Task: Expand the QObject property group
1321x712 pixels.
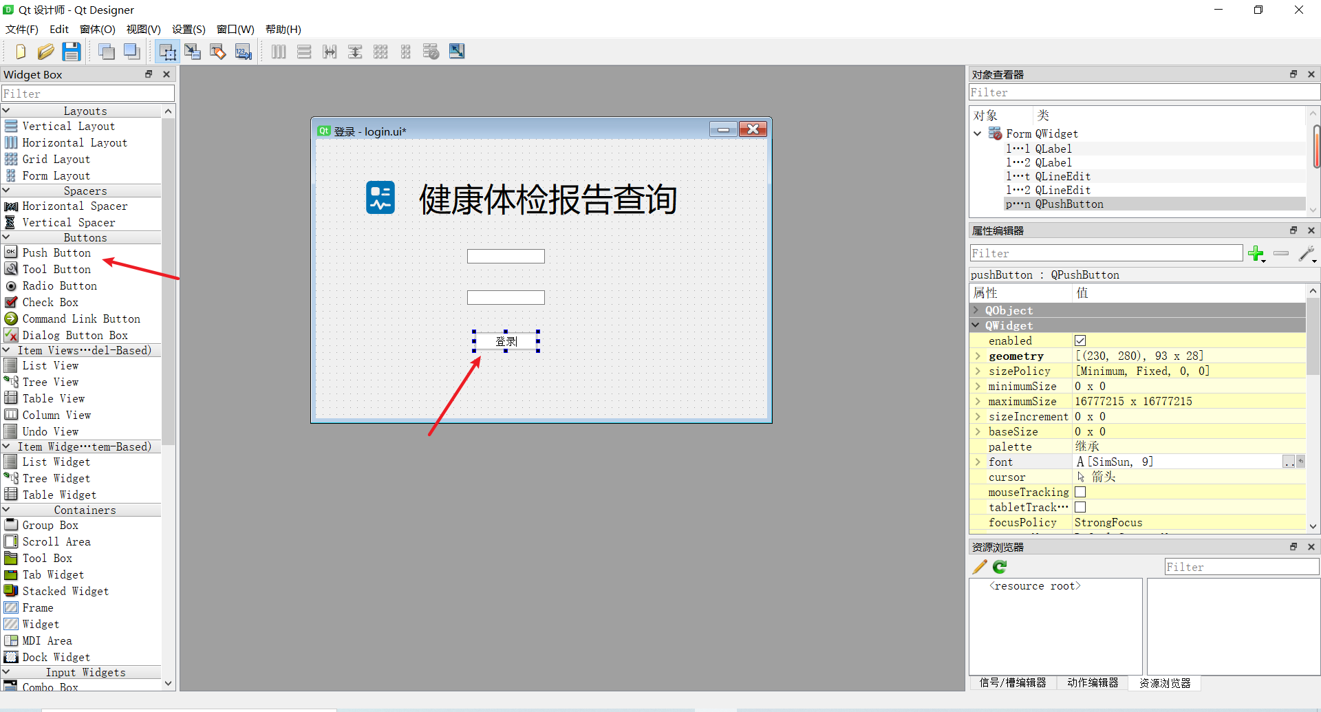Action: coord(976,310)
